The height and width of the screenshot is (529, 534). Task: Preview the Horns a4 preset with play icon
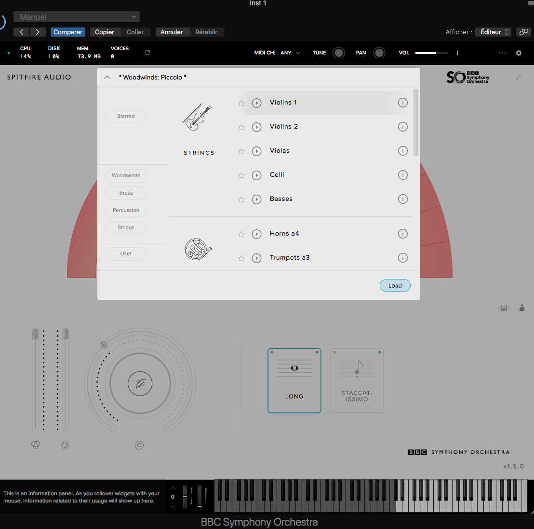[256, 234]
